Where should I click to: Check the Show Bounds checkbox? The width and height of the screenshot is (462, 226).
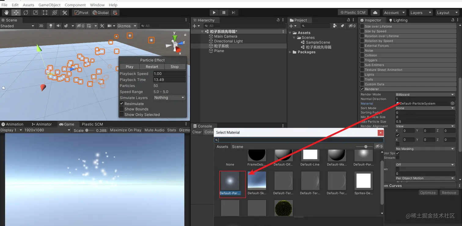122,109
